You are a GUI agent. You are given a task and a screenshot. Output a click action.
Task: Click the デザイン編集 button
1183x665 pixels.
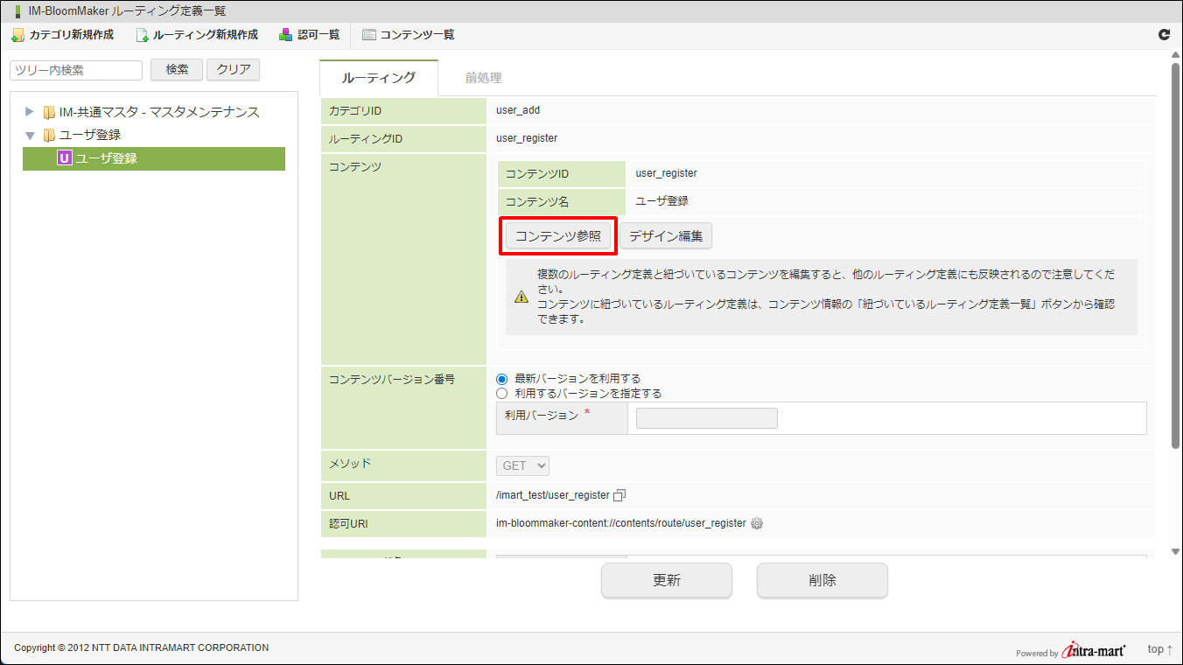coord(666,236)
